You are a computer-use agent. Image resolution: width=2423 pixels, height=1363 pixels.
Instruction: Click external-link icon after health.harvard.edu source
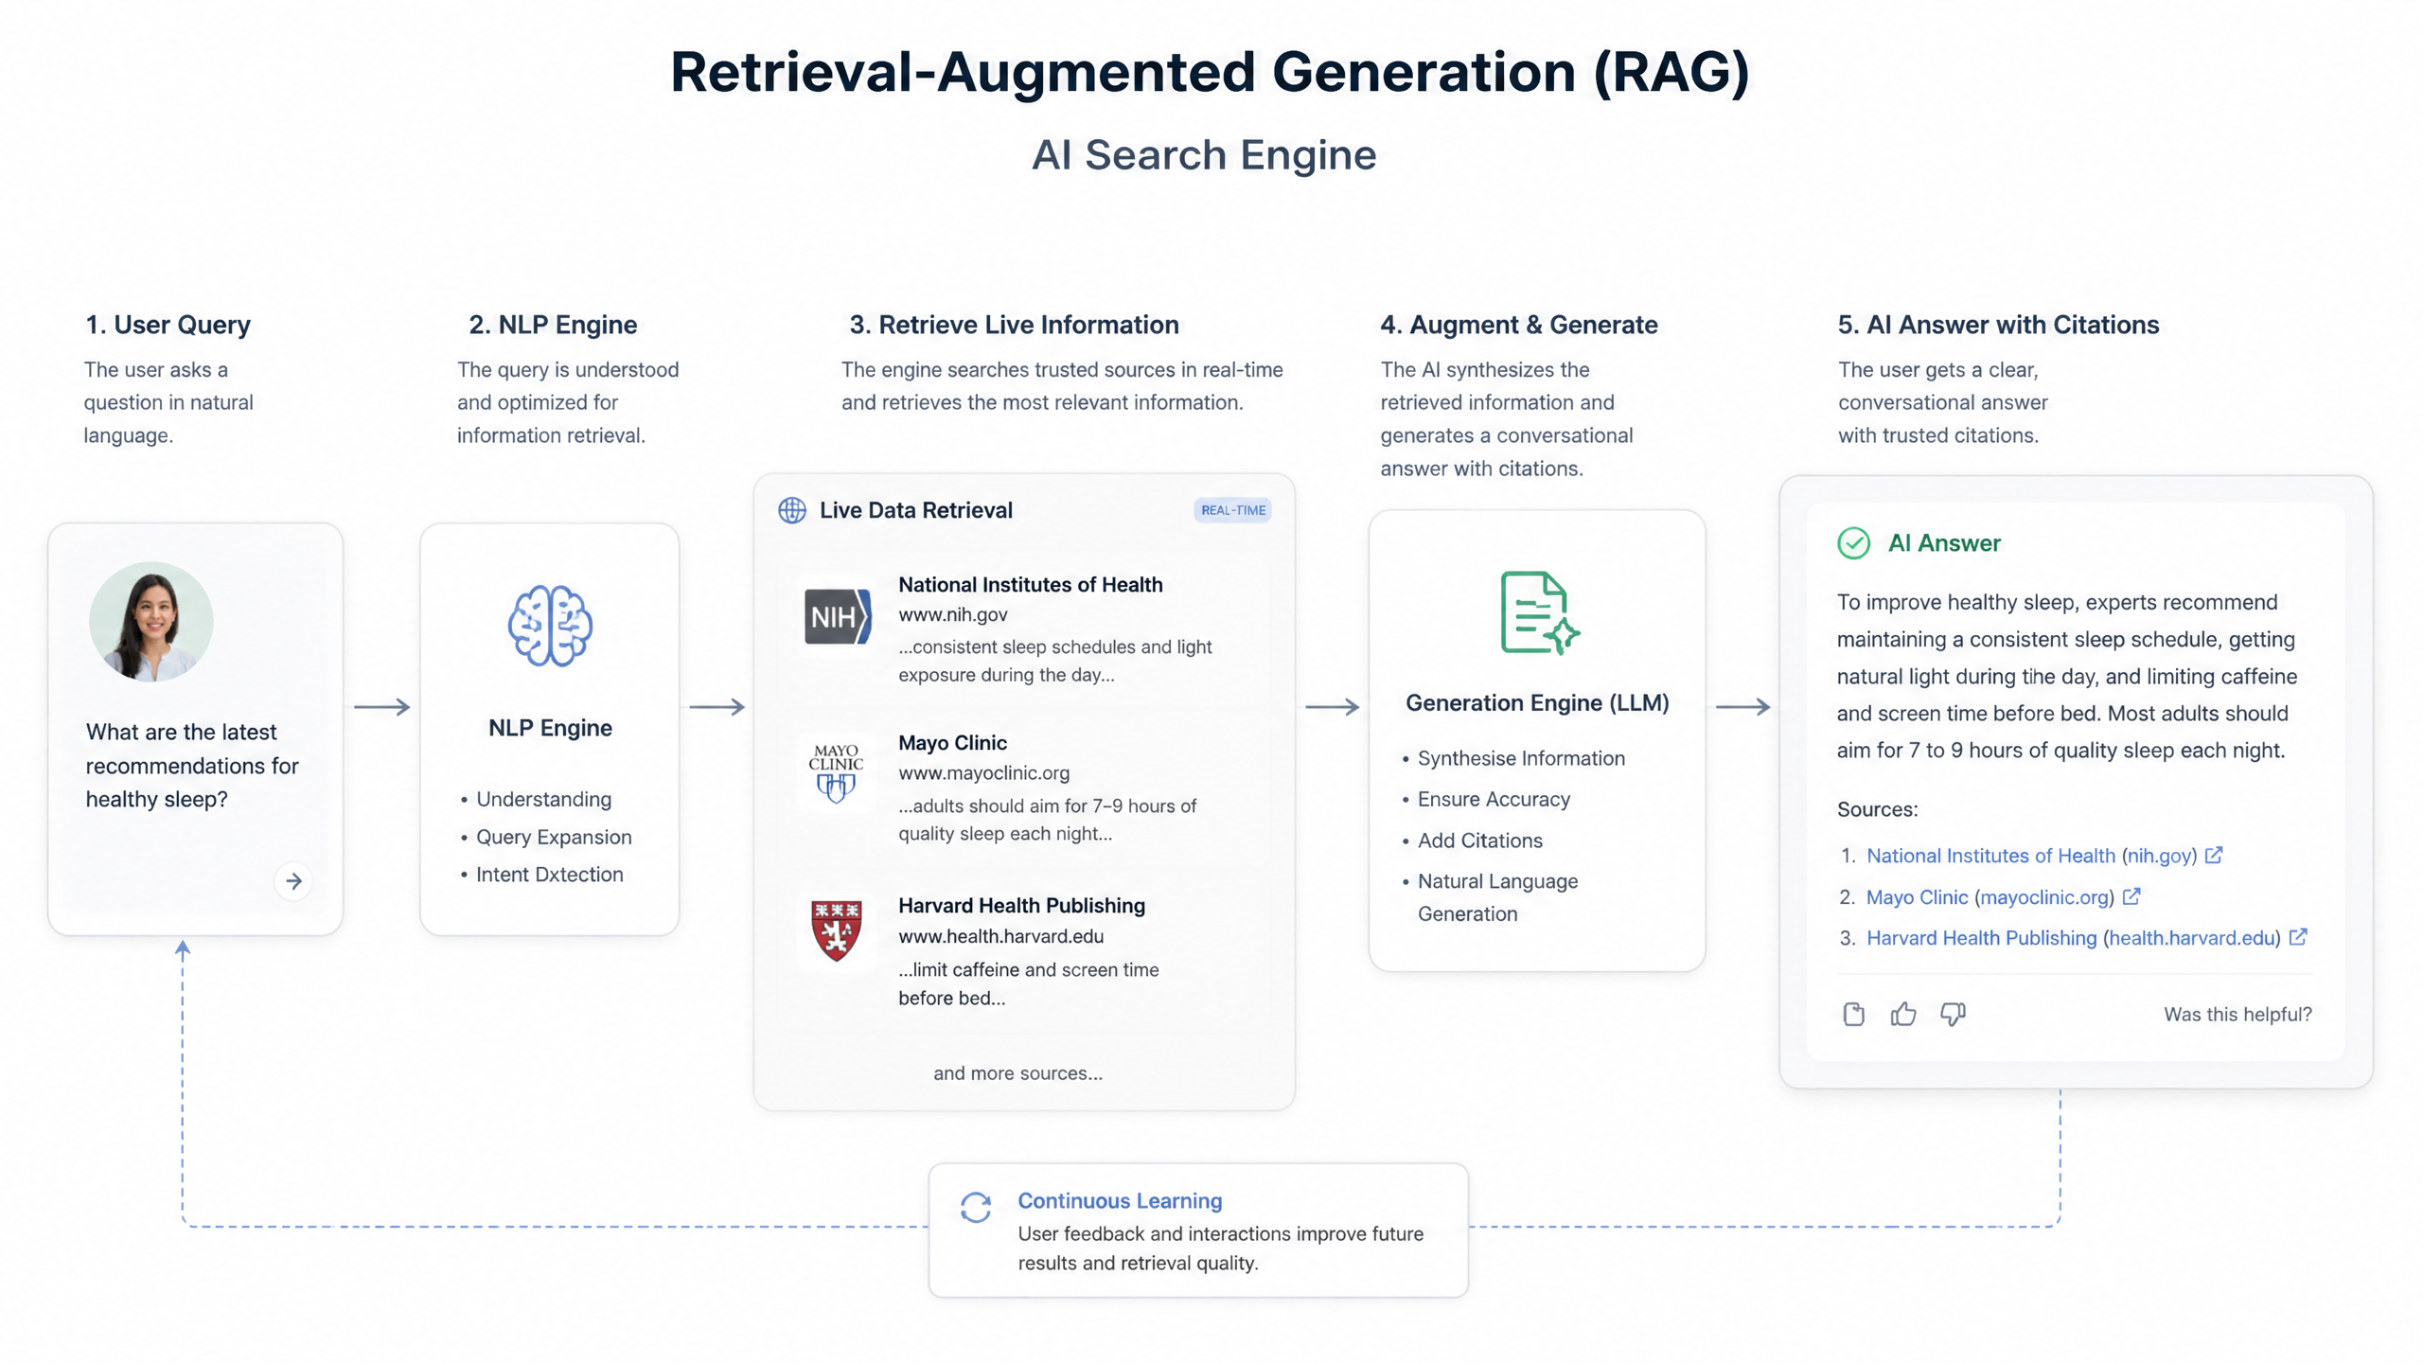point(2297,937)
